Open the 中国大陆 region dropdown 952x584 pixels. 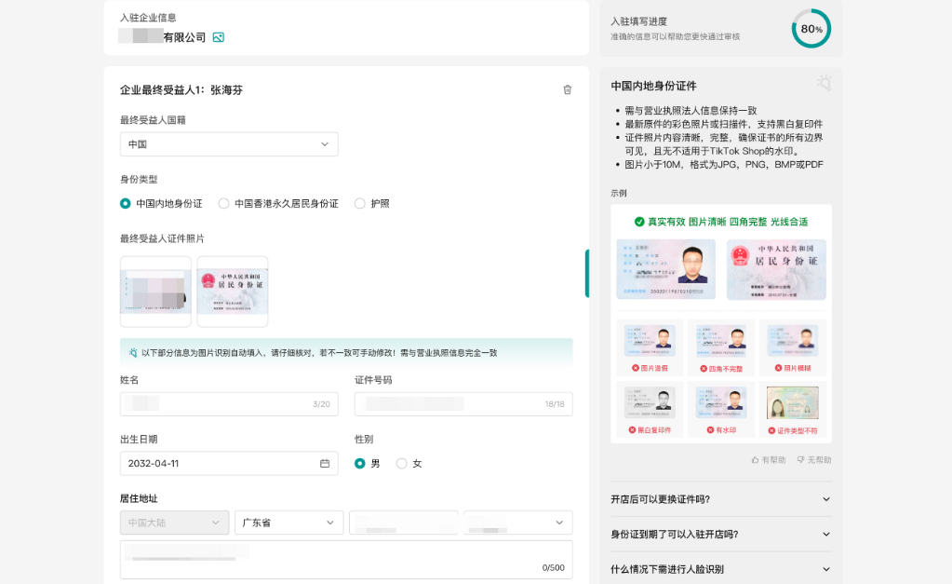pos(173,523)
